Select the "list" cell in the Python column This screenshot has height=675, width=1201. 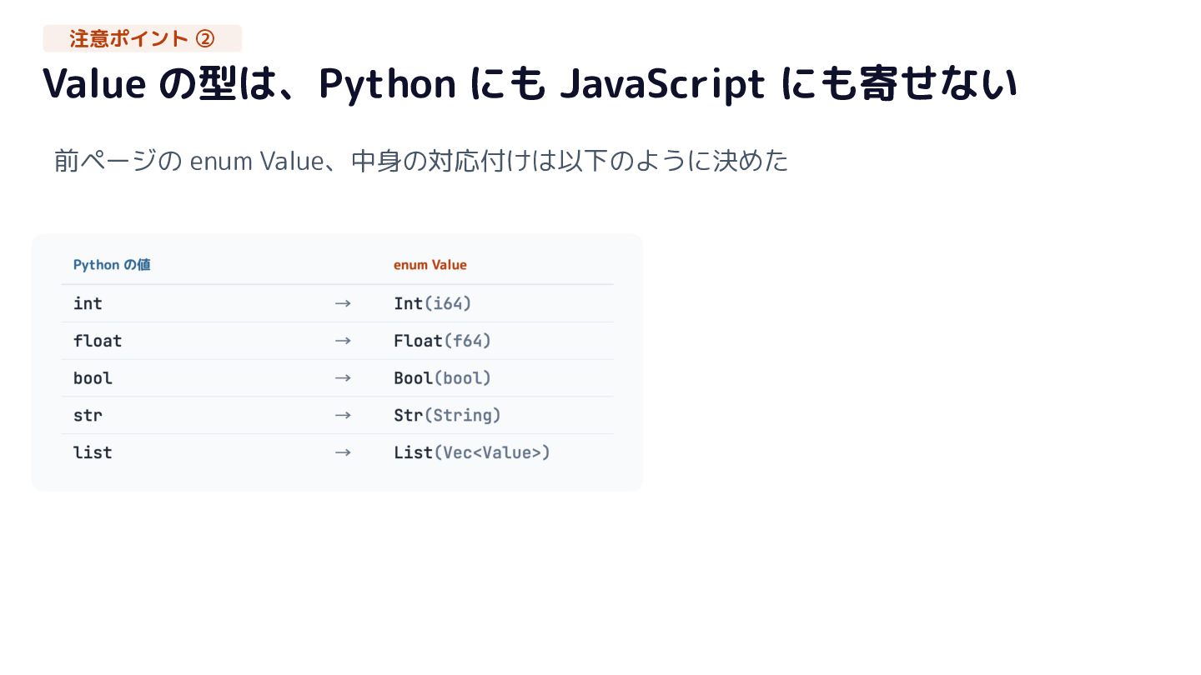pos(93,452)
